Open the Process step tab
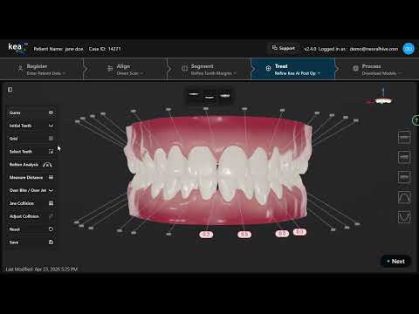 pos(377,69)
